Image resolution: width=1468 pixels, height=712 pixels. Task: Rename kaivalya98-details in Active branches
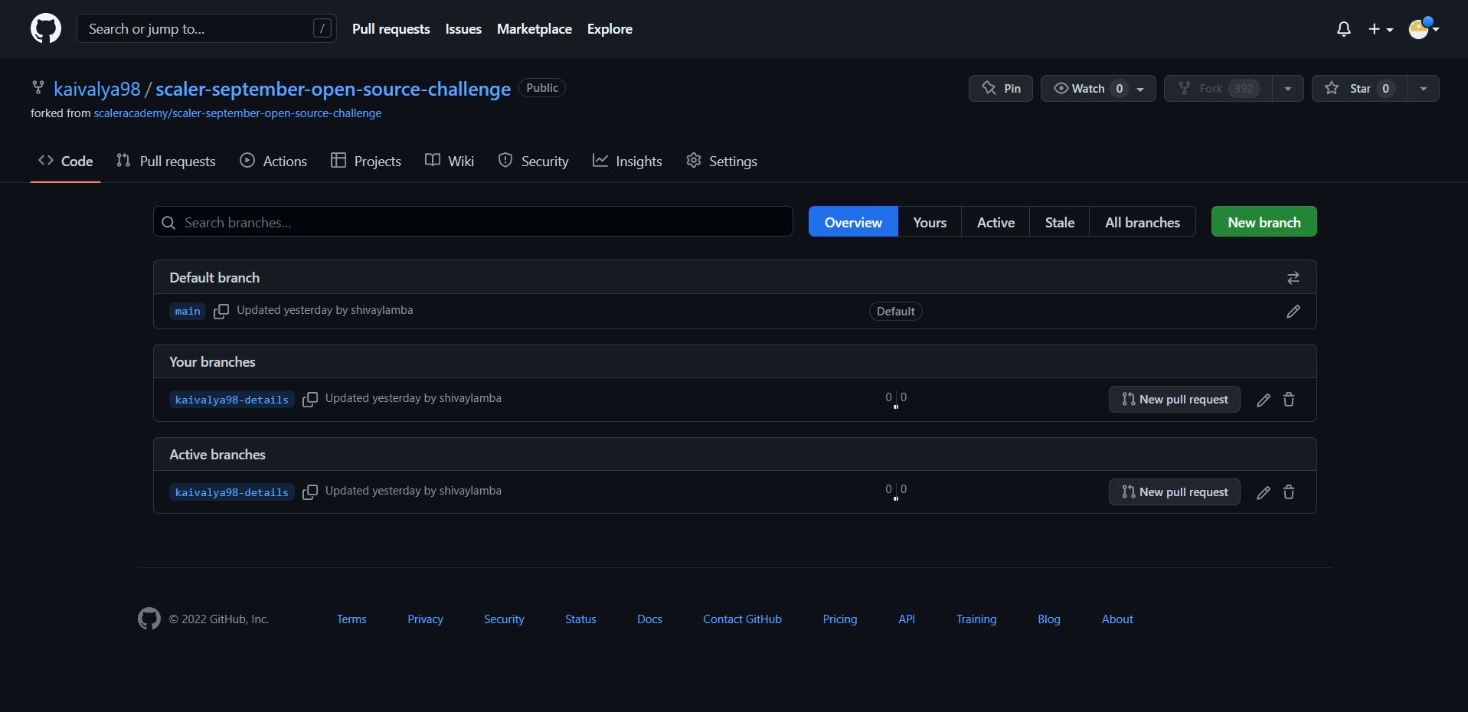pos(1264,492)
